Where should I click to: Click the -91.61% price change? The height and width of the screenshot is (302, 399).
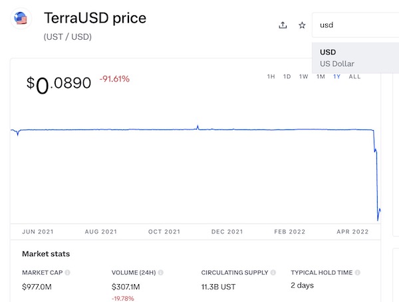point(114,79)
